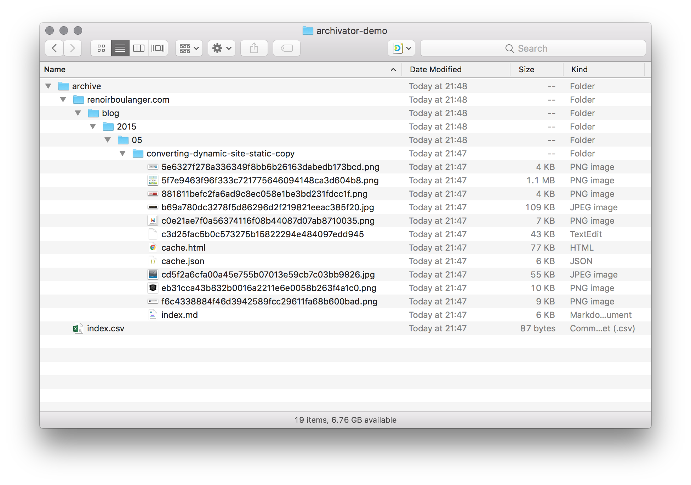691x485 pixels.
Task: Open the toolbar app dropdown left of Search
Action: click(401, 48)
